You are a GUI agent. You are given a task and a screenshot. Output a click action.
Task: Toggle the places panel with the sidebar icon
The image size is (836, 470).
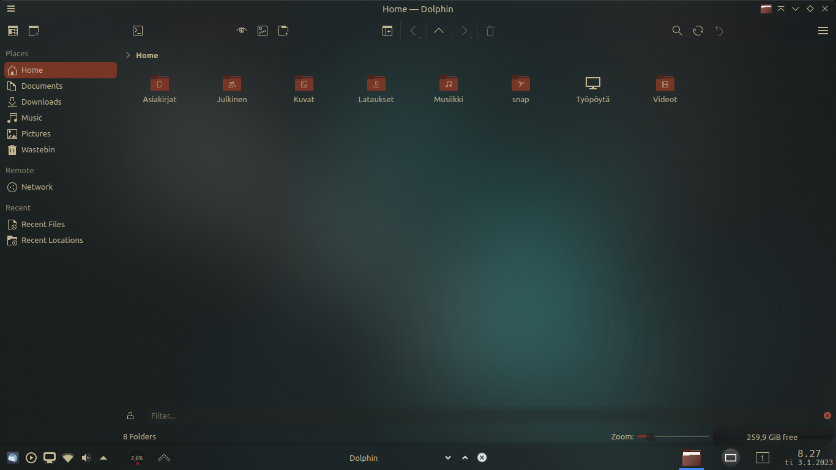[x=13, y=31]
